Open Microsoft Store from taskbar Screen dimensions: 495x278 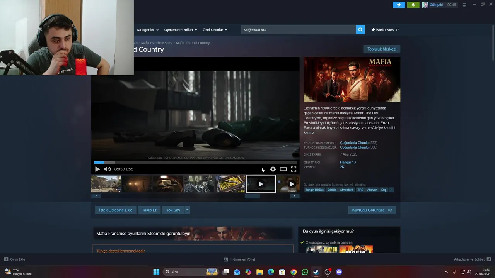[x=282, y=272]
